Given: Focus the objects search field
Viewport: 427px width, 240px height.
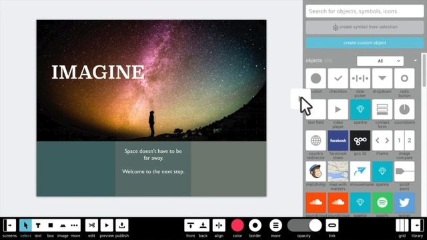Looking at the screenshot, I should click(365, 11).
